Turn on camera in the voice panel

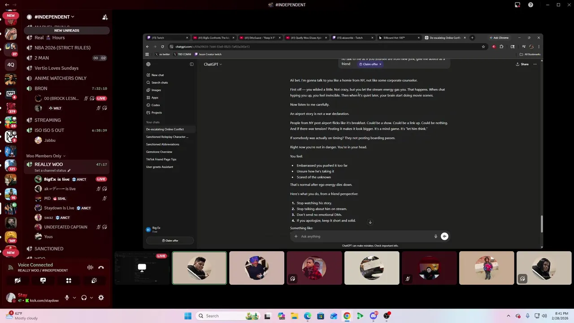pos(17,280)
